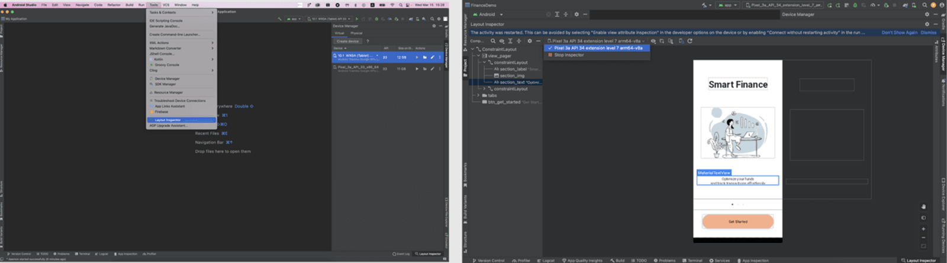Image resolution: width=947 pixels, height=263 pixels.
Task: Open Layout Inspector tab in left status bar
Action: [x=428, y=254]
